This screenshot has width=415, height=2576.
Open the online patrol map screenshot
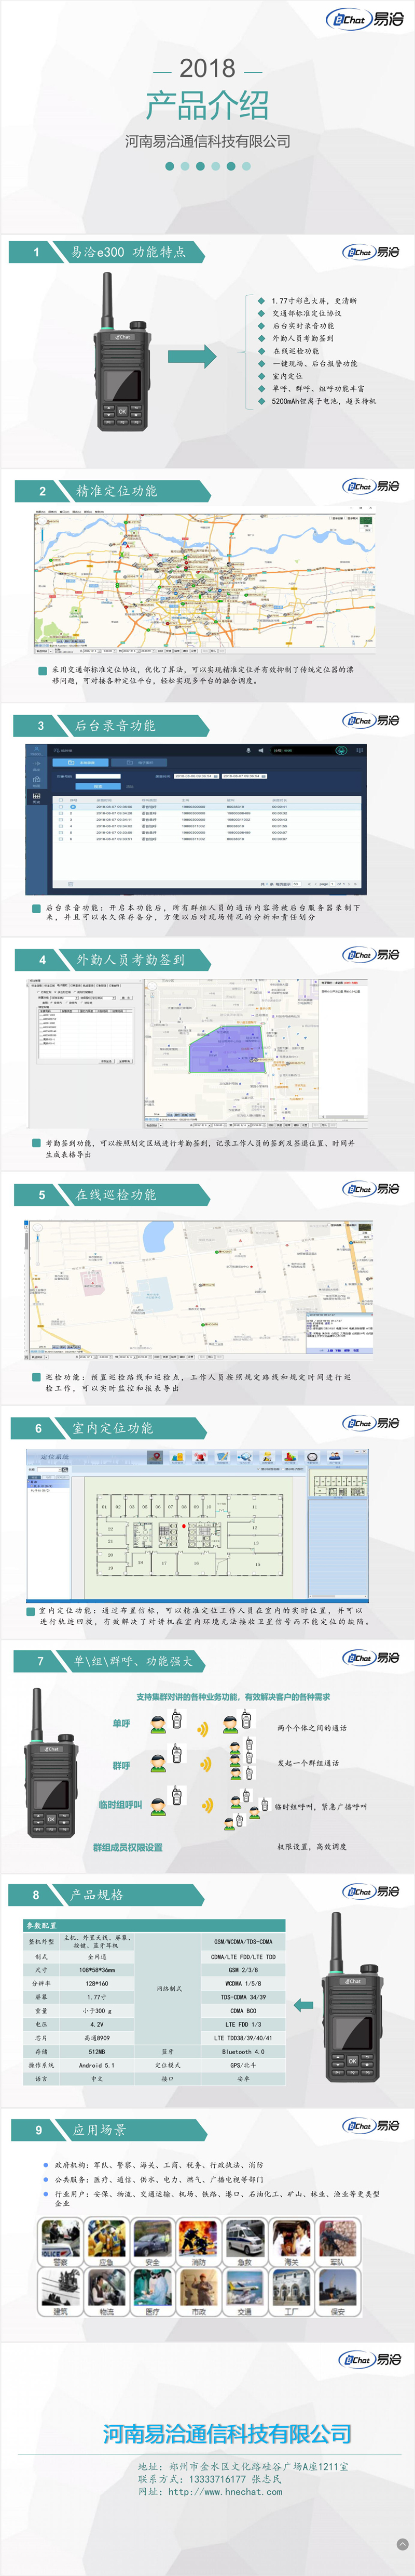[198, 1290]
